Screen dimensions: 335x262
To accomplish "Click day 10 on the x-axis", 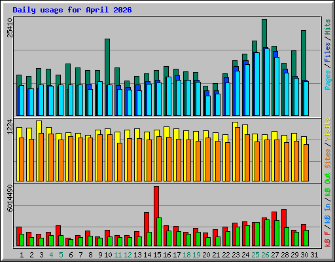I will (x=108, y=255).
